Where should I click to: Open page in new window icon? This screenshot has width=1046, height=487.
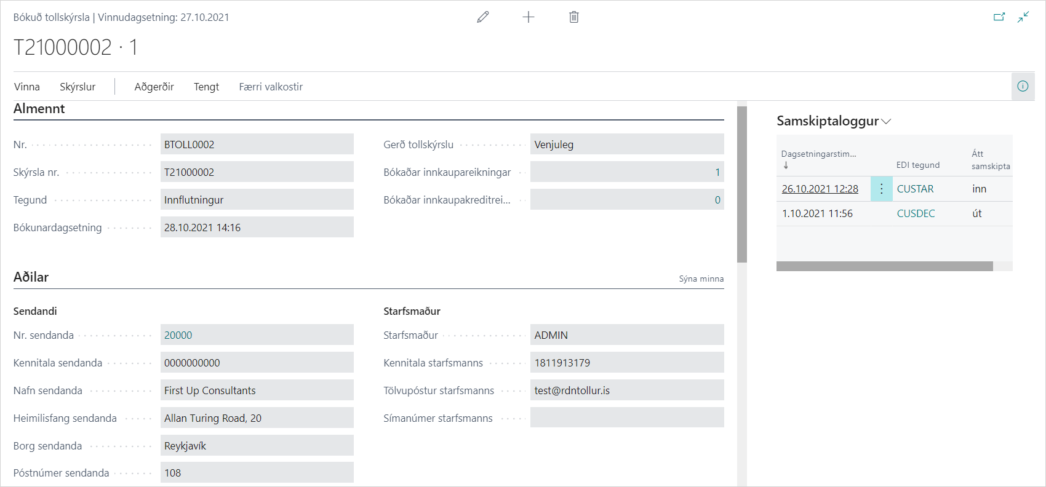coord(999,17)
